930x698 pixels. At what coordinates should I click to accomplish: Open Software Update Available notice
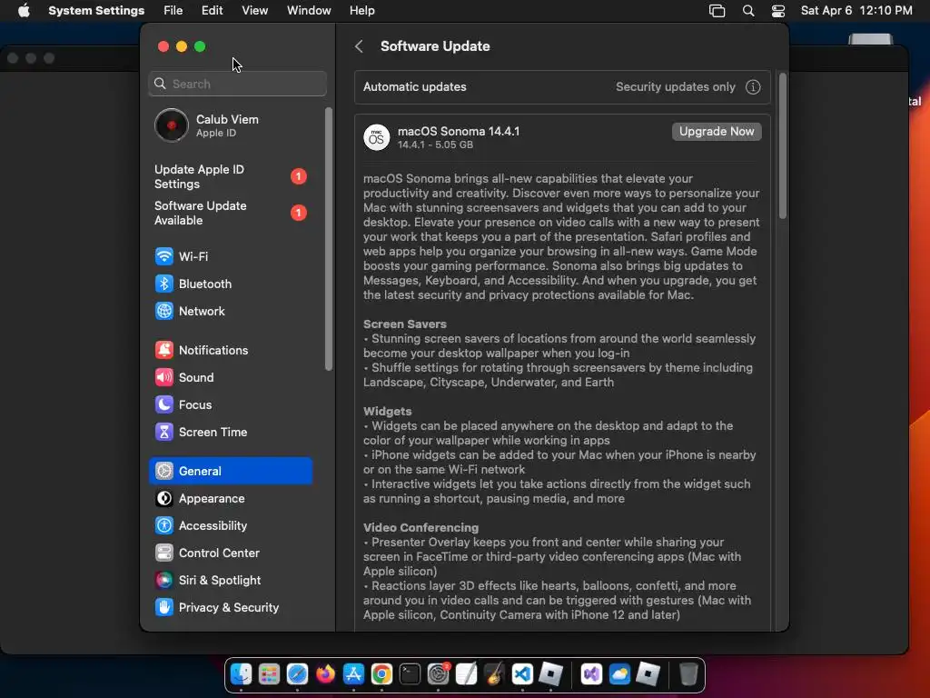coord(230,213)
